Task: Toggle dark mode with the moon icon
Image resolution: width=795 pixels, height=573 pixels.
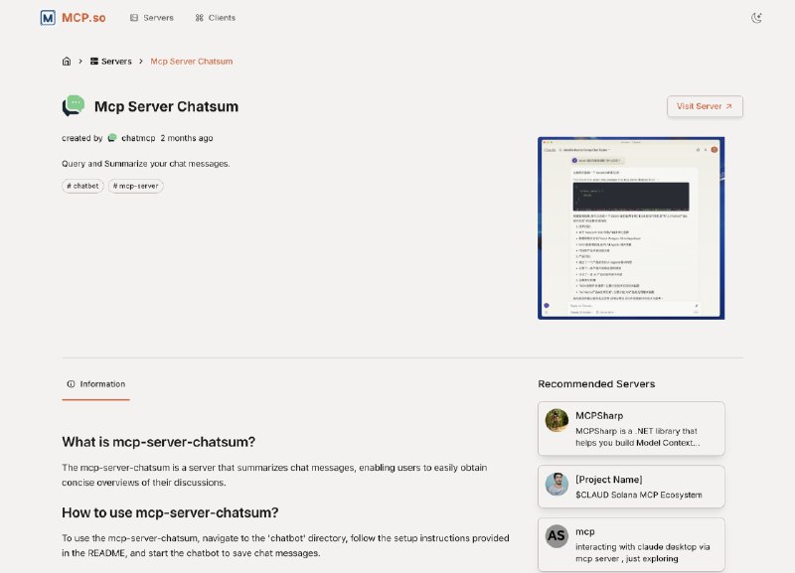Action: [x=756, y=18]
